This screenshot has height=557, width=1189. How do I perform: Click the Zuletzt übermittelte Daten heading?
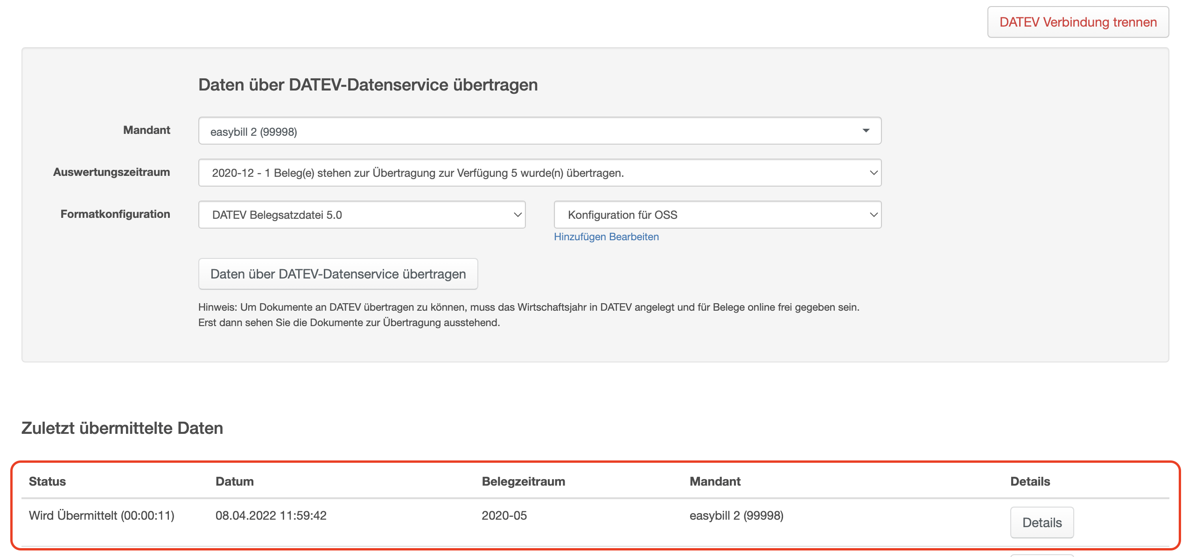(122, 428)
